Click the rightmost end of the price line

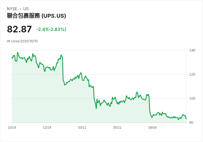(186, 119)
